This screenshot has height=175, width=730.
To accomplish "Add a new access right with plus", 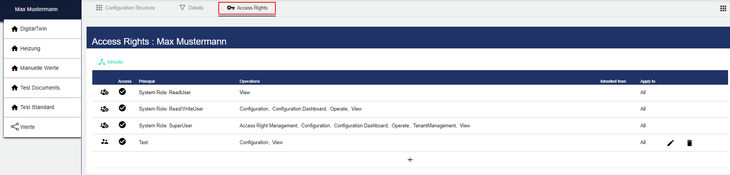I will coord(410,160).
